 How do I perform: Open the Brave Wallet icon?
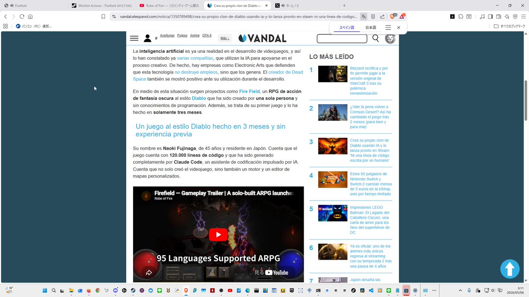click(x=499, y=16)
